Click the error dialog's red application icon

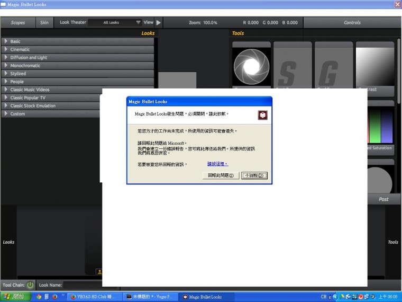262,115
